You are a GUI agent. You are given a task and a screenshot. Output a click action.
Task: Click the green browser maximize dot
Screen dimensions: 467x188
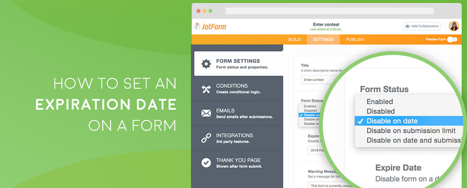point(211,11)
